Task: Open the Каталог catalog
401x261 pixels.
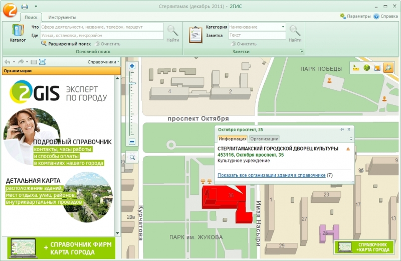Action: (18, 33)
